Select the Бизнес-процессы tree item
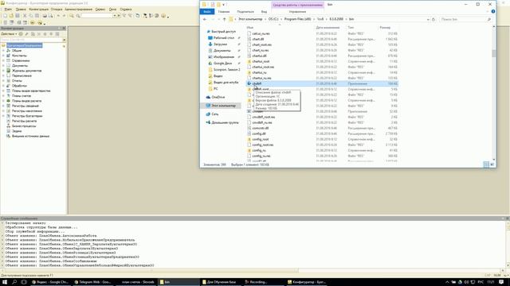 pos(24,126)
